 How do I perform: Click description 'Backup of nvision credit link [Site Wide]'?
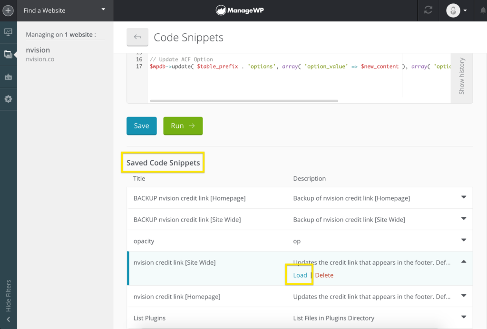point(349,220)
